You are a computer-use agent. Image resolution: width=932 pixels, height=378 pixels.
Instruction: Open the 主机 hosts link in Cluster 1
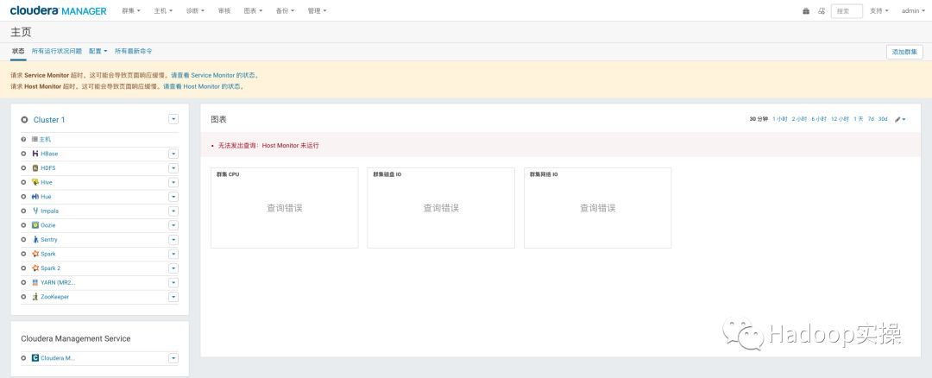pyautogui.click(x=45, y=139)
